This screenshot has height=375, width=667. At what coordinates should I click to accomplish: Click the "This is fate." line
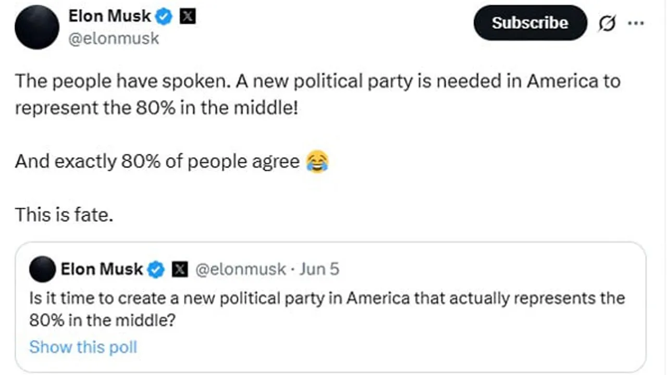[64, 214]
